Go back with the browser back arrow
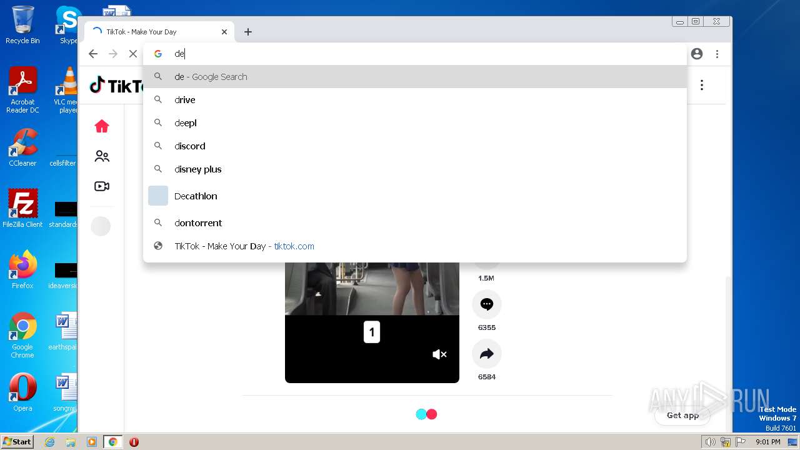The image size is (800, 450). point(93,54)
